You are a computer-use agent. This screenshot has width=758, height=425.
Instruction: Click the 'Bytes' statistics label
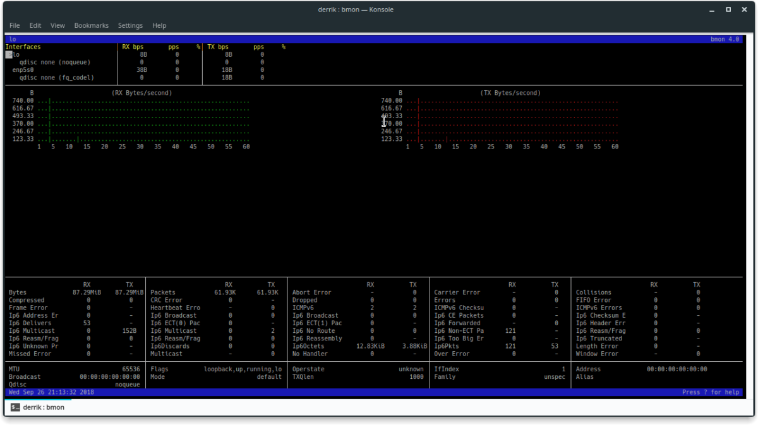[18, 292]
